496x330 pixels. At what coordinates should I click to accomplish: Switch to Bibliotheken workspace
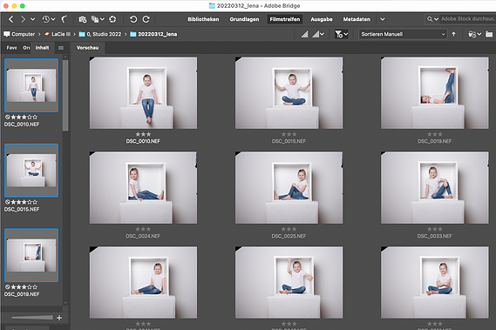(203, 19)
